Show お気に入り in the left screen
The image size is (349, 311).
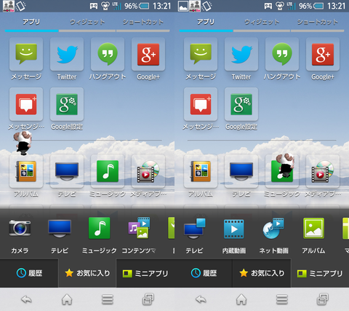coord(87,273)
